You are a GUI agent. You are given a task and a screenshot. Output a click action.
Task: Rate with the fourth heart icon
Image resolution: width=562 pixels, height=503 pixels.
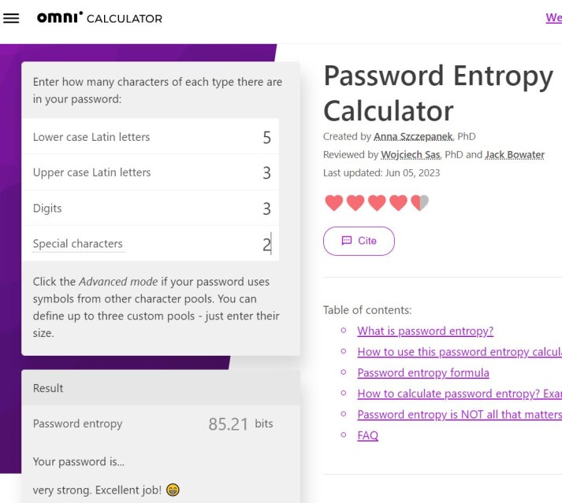coord(399,202)
